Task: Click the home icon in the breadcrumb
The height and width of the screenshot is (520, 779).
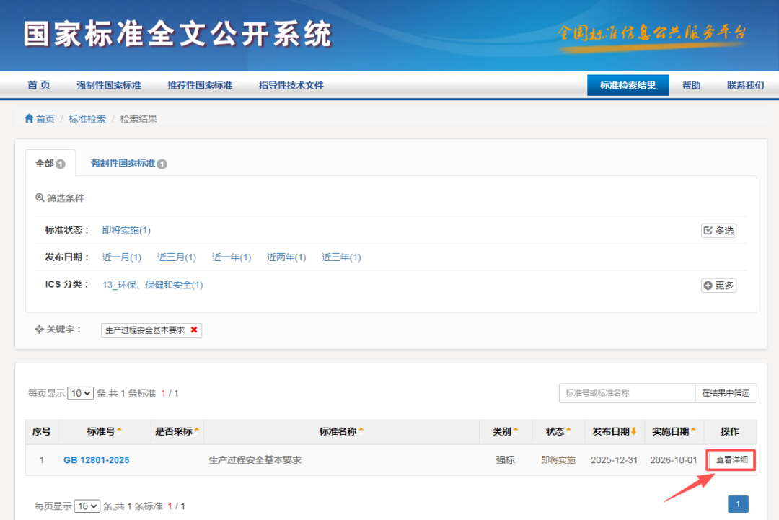Action: pos(27,118)
